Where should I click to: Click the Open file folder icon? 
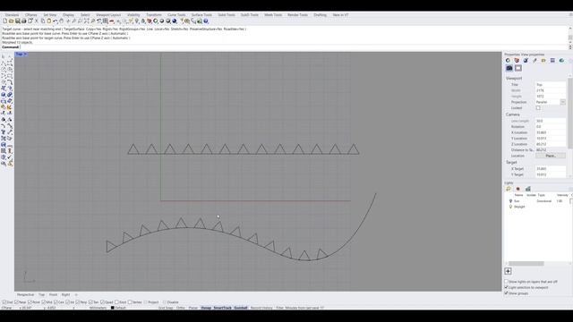tap(11, 21)
